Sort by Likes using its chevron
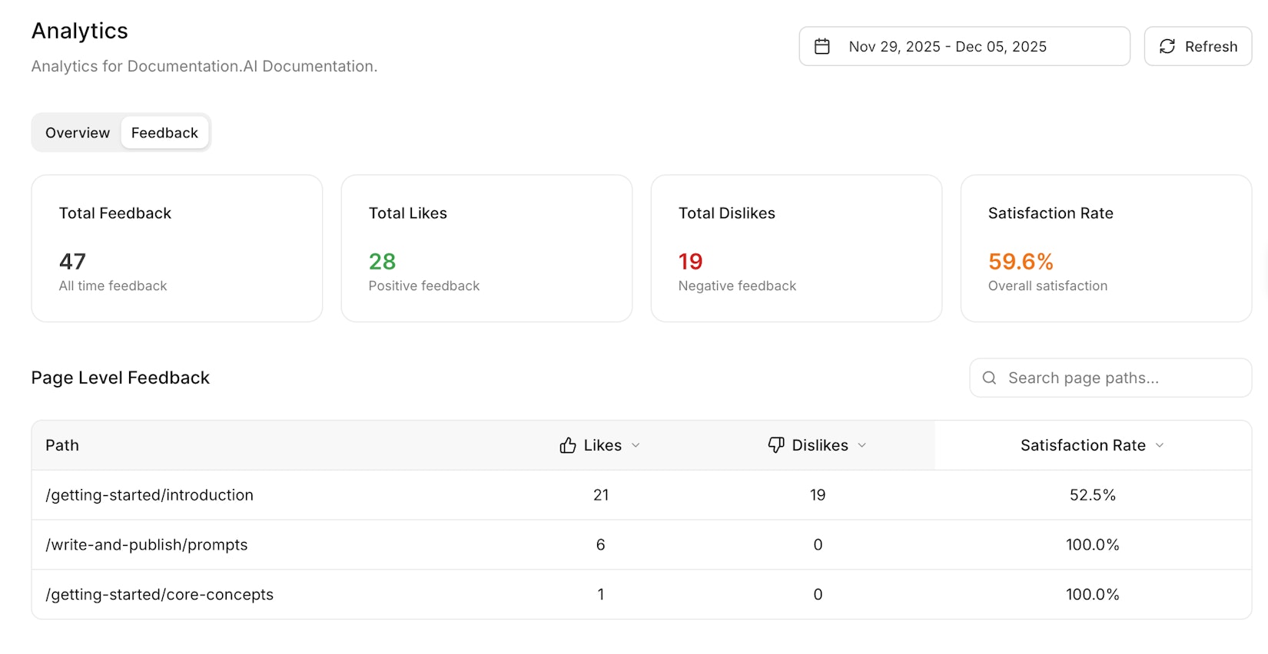 pyautogui.click(x=636, y=445)
